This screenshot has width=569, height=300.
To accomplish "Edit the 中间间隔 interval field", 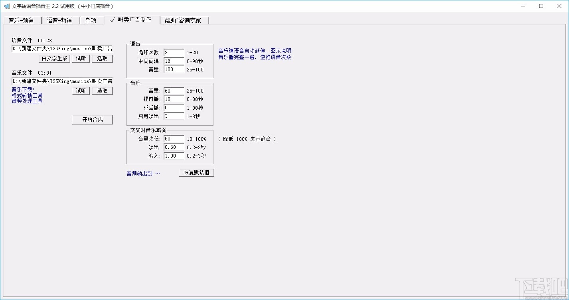I will click(x=174, y=61).
